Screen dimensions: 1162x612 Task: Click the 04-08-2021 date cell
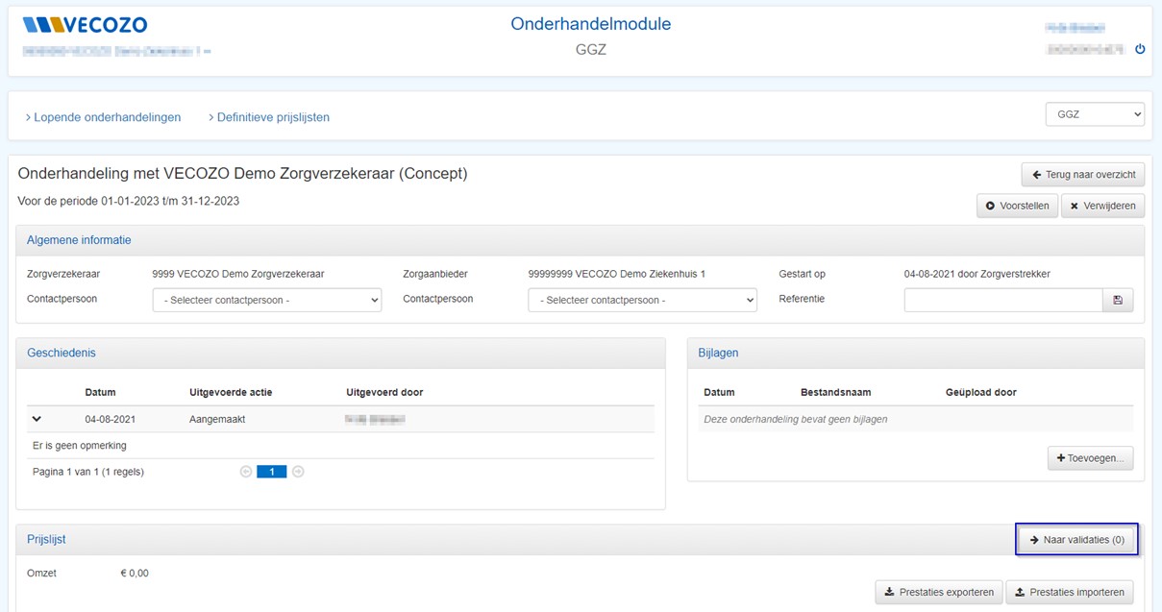click(110, 420)
